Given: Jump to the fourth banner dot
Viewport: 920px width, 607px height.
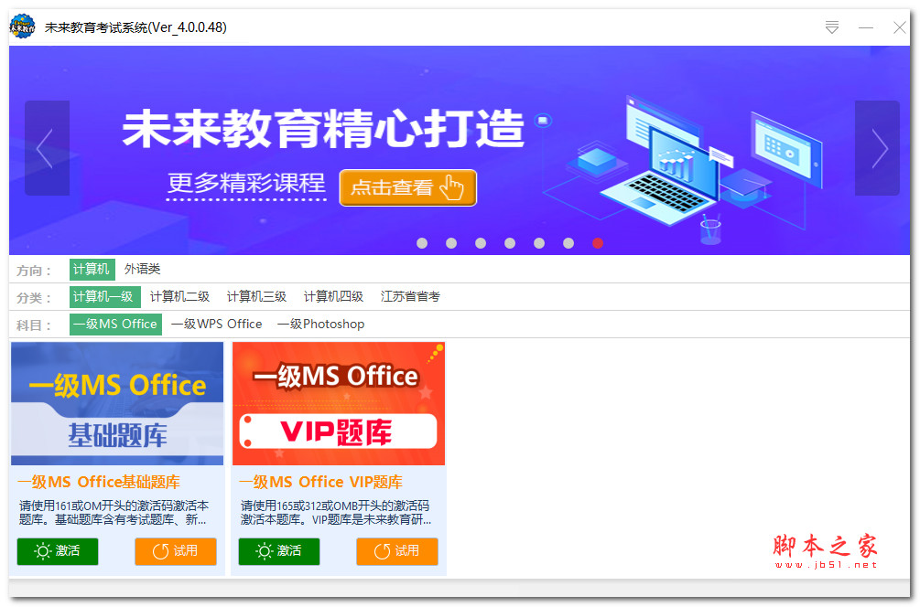Looking at the screenshot, I should (510, 243).
